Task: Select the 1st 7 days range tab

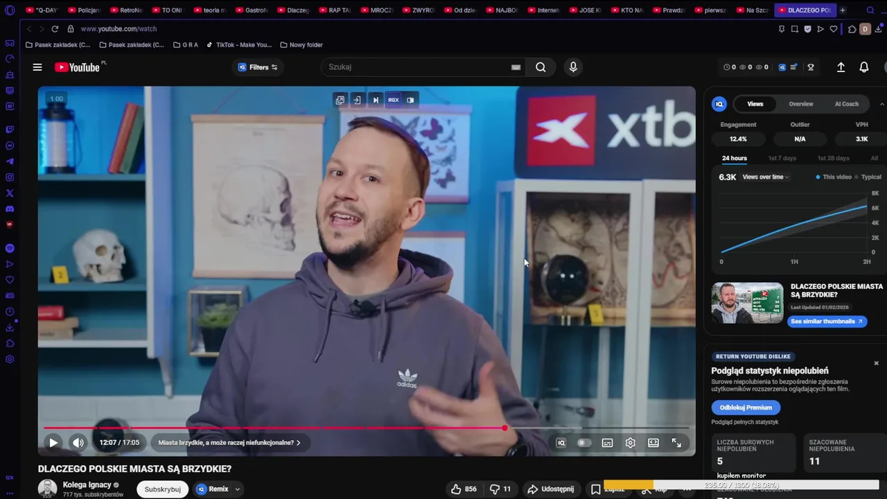Action: tap(782, 158)
